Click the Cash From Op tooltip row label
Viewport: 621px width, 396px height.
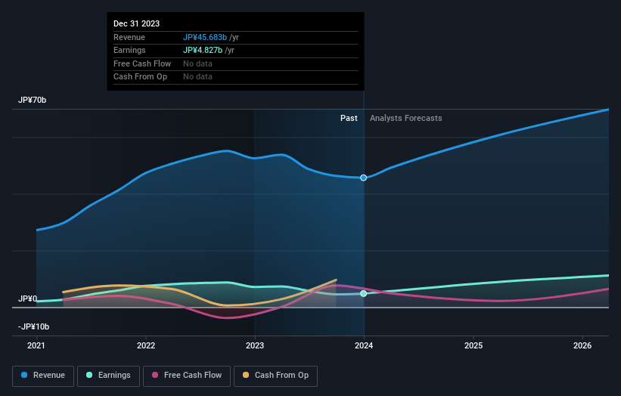(140, 77)
